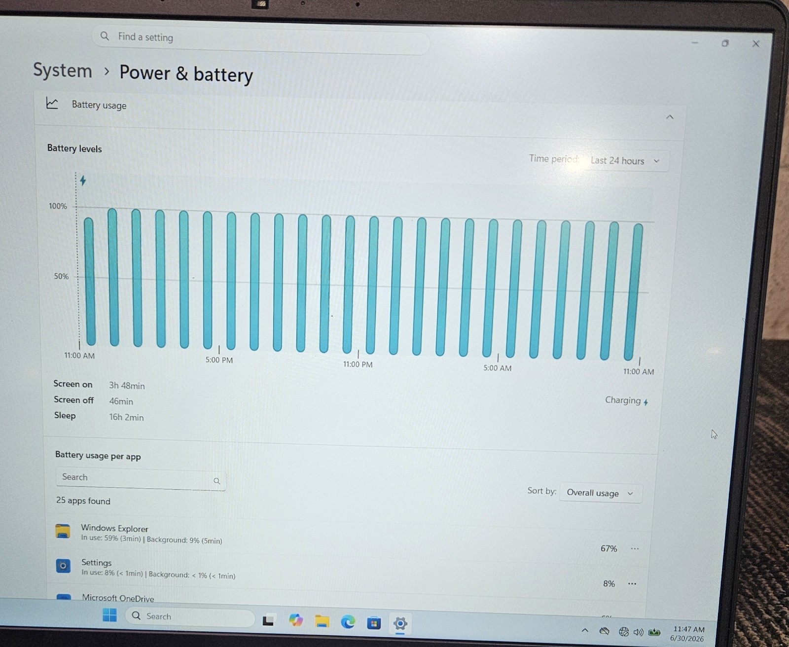Screen dimensions: 789x647
Task: Click the Battery usage graph icon
Action: (x=52, y=103)
